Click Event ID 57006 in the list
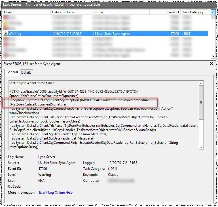 (175, 34)
